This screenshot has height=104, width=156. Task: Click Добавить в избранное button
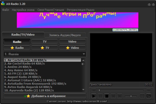tap(45, 96)
